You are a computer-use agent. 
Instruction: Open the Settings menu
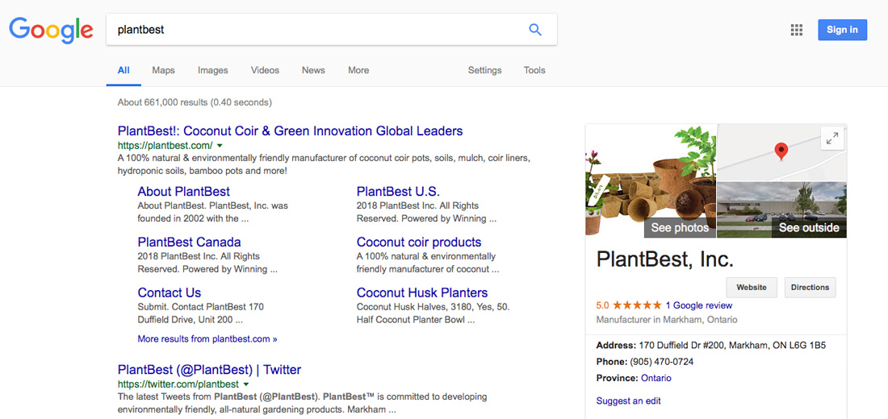pyautogui.click(x=485, y=70)
